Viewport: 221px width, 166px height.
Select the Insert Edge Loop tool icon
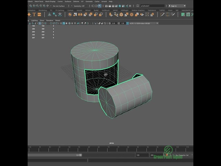pyautogui.click(x=167, y=15)
